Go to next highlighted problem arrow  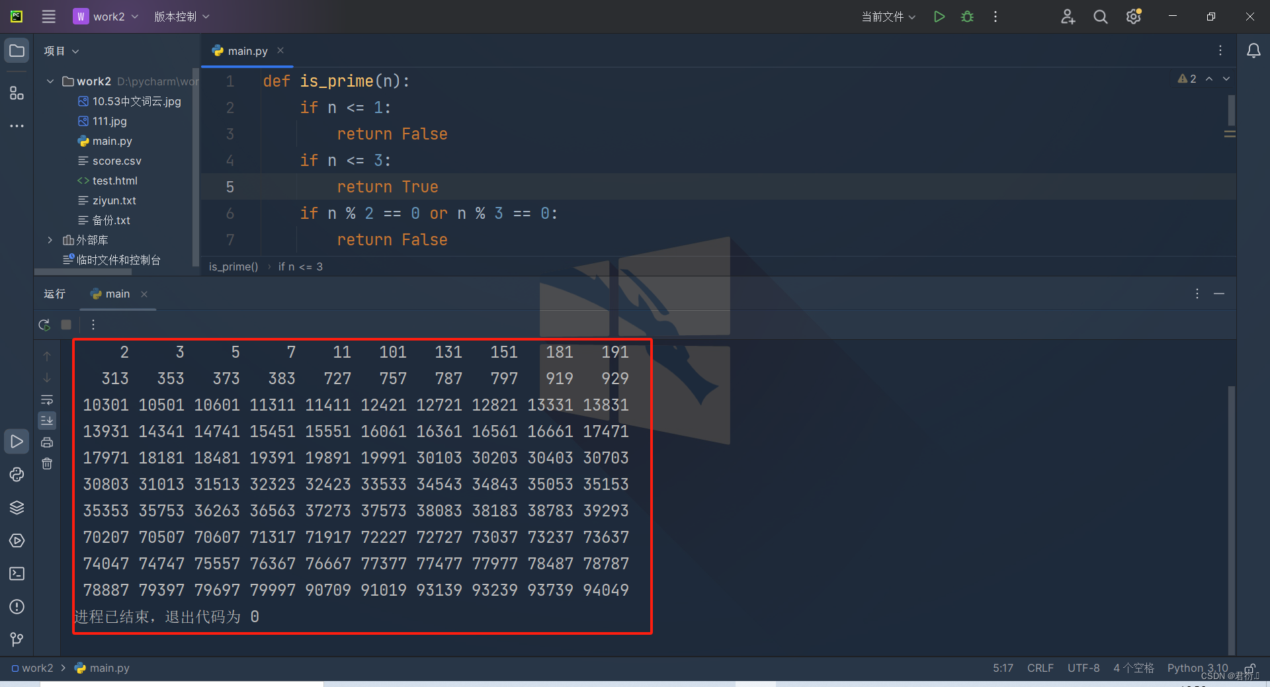tap(1226, 79)
